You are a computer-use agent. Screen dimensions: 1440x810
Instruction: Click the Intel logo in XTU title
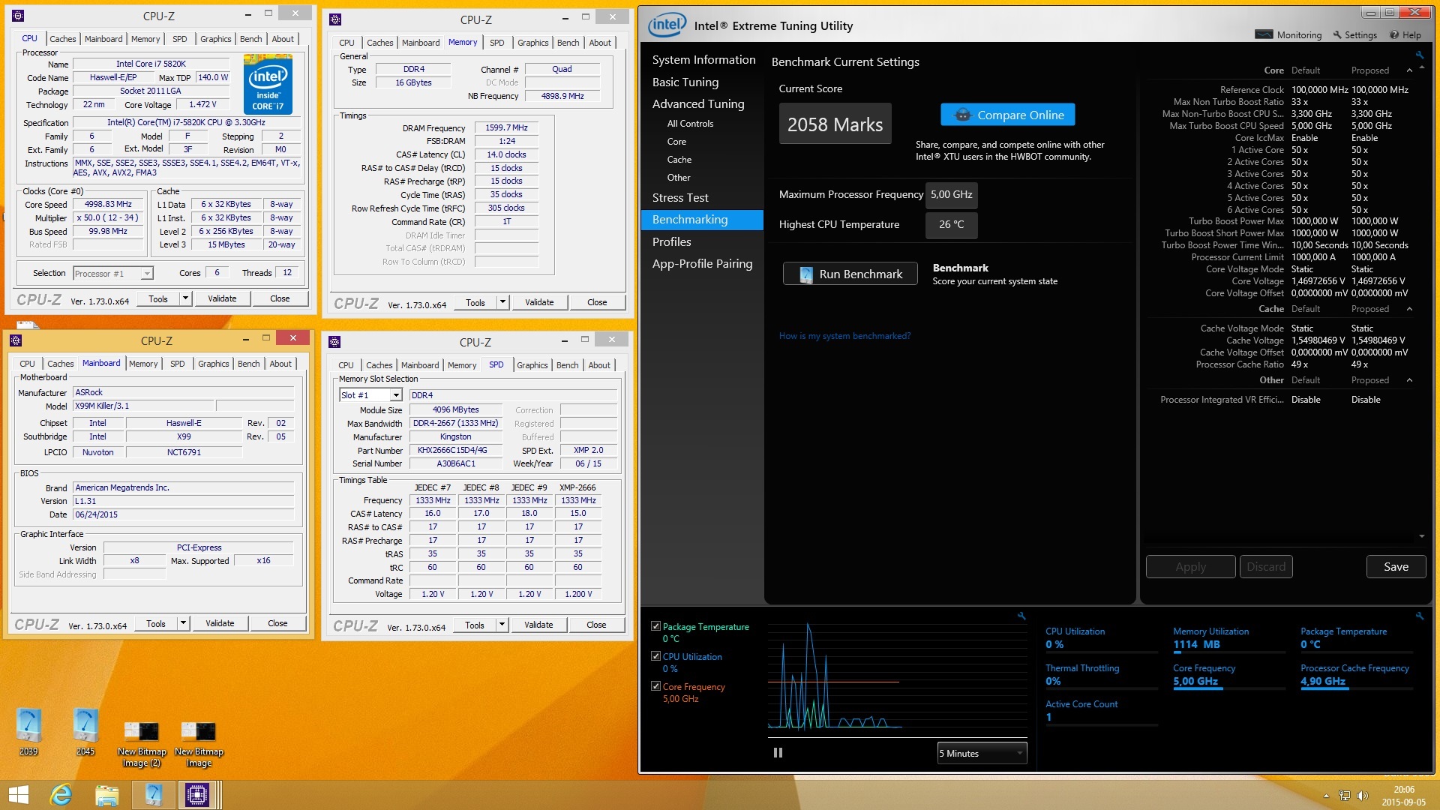(667, 25)
